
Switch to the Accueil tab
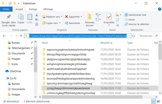tap(19, 9)
